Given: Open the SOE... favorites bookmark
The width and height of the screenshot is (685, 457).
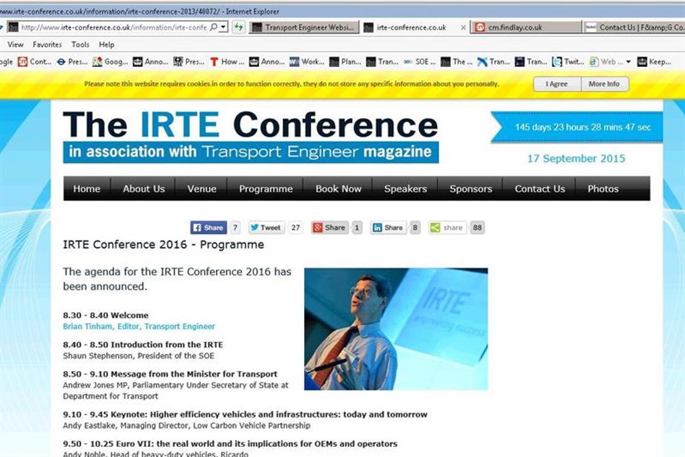Looking at the screenshot, I should click(x=420, y=62).
